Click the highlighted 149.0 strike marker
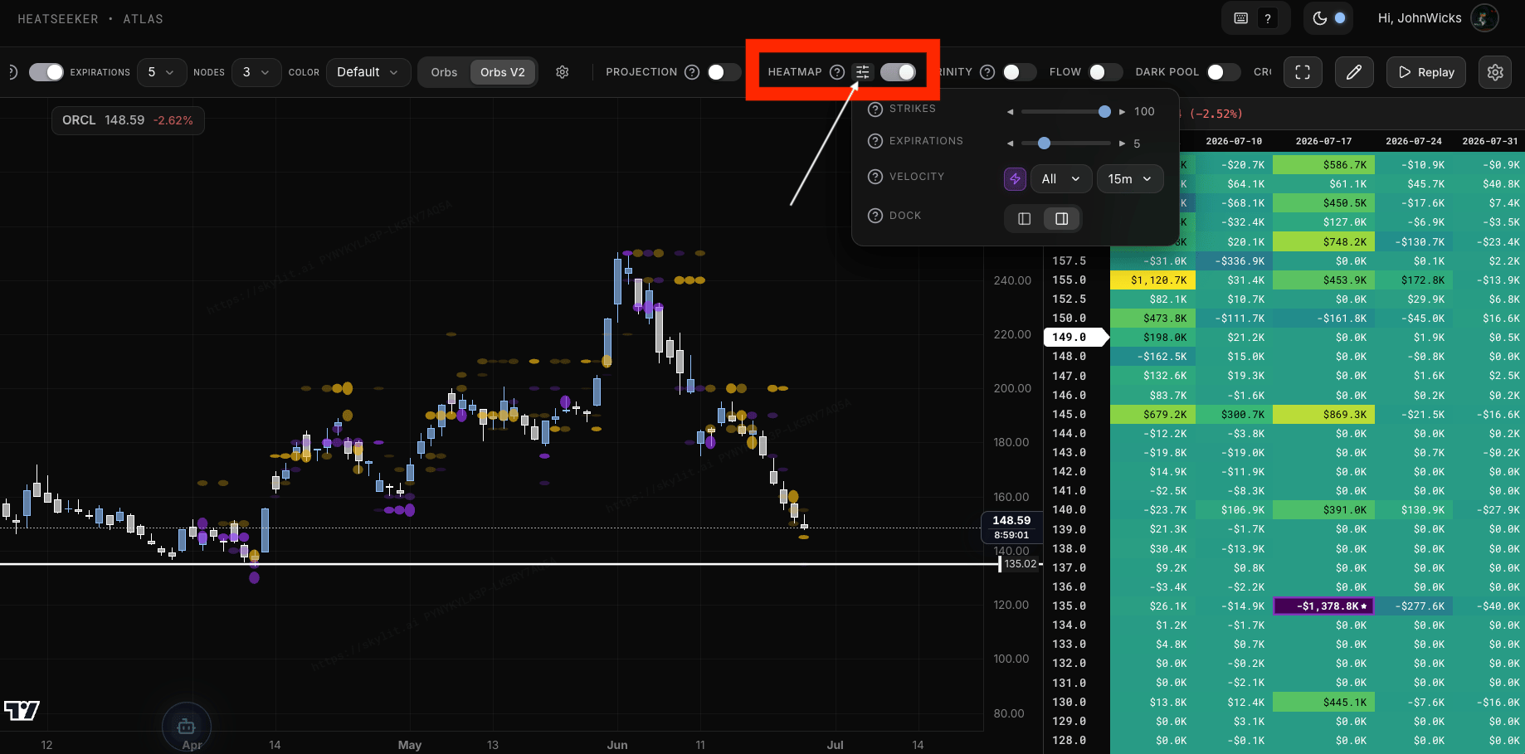This screenshot has height=754, width=1525. pos(1074,338)
